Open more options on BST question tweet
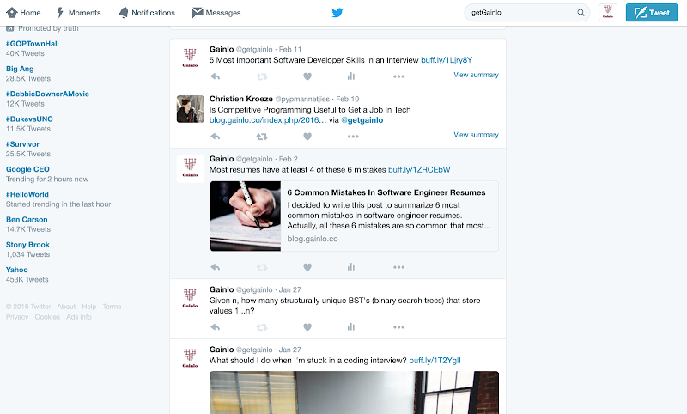687x414 pixels. [x=398, y=326]
